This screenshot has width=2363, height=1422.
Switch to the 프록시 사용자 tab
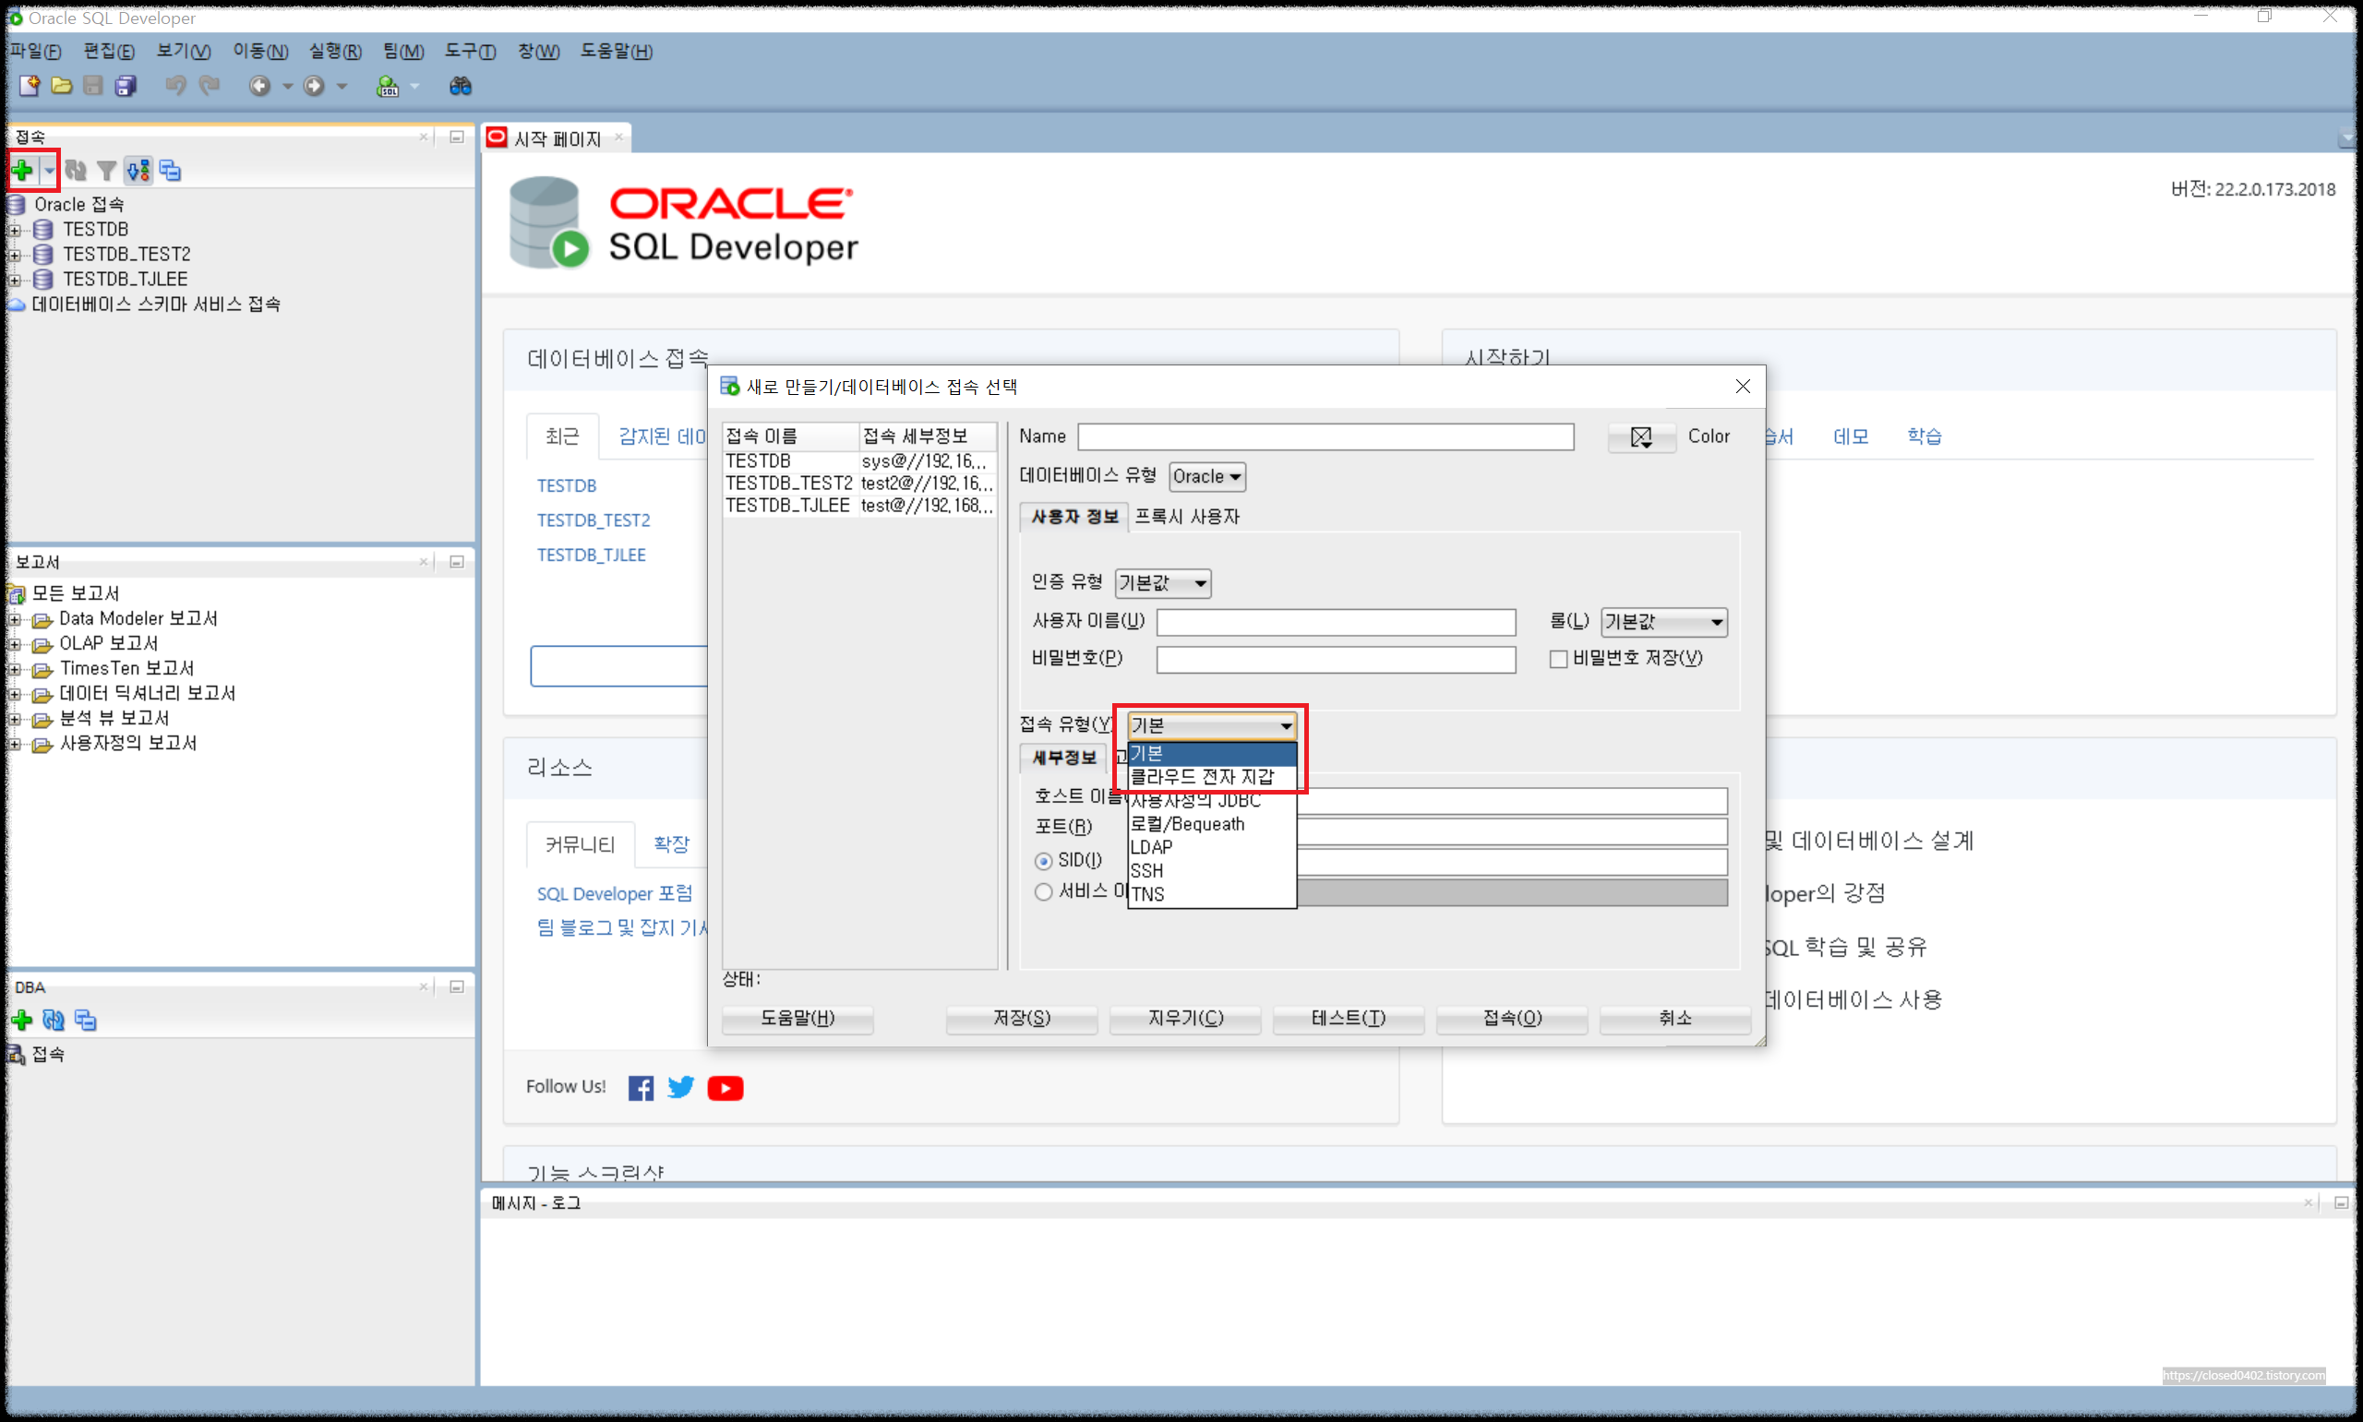click(1186, 518)
